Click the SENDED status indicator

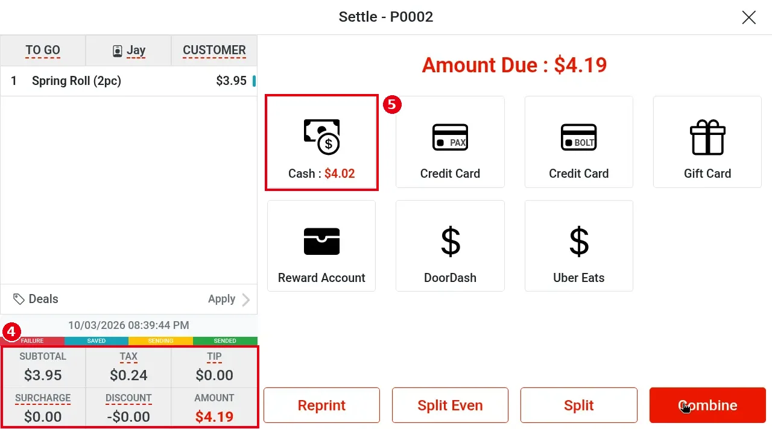[x=225, y=341]
